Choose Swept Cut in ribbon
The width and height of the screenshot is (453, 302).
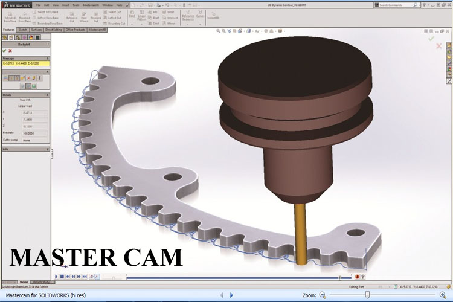coord(112,12)
